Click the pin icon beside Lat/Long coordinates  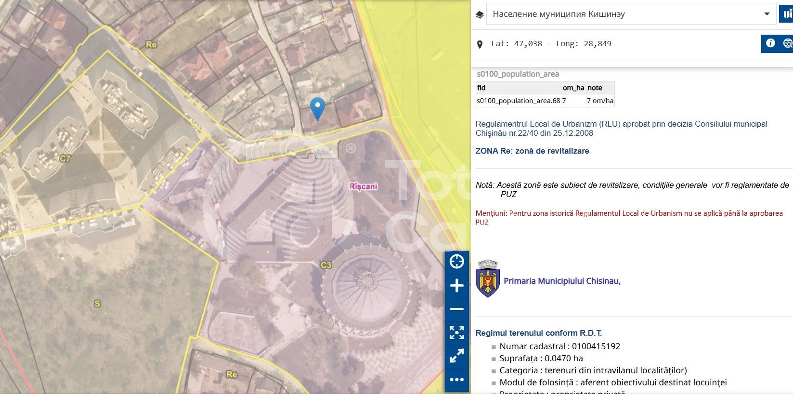(480, 44)
